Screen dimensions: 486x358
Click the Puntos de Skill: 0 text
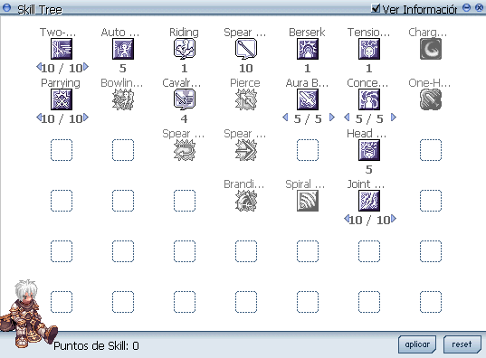[96, 345]
